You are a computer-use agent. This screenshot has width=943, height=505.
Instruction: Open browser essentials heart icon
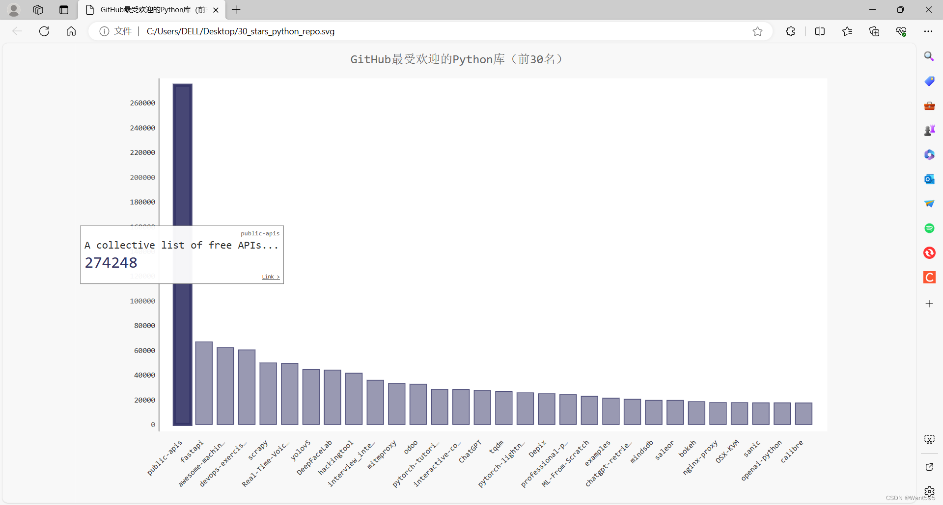pyautogui.click(x=901, y=31)
